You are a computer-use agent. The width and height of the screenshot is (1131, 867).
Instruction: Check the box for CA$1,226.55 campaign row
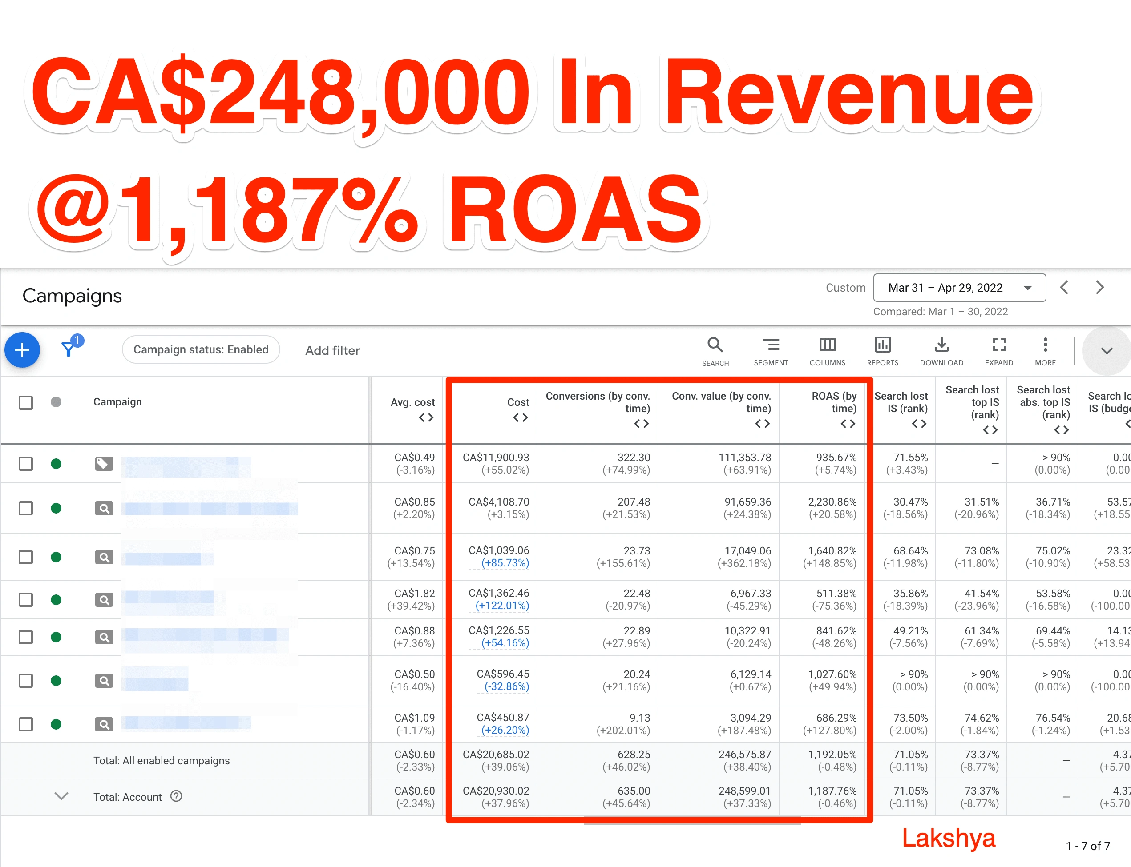pyautogui.click(x=26, y=637)
